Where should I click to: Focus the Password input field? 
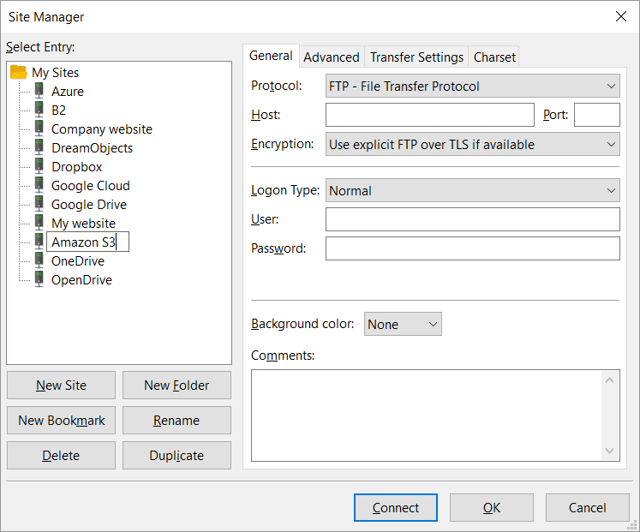coord(473,248)
